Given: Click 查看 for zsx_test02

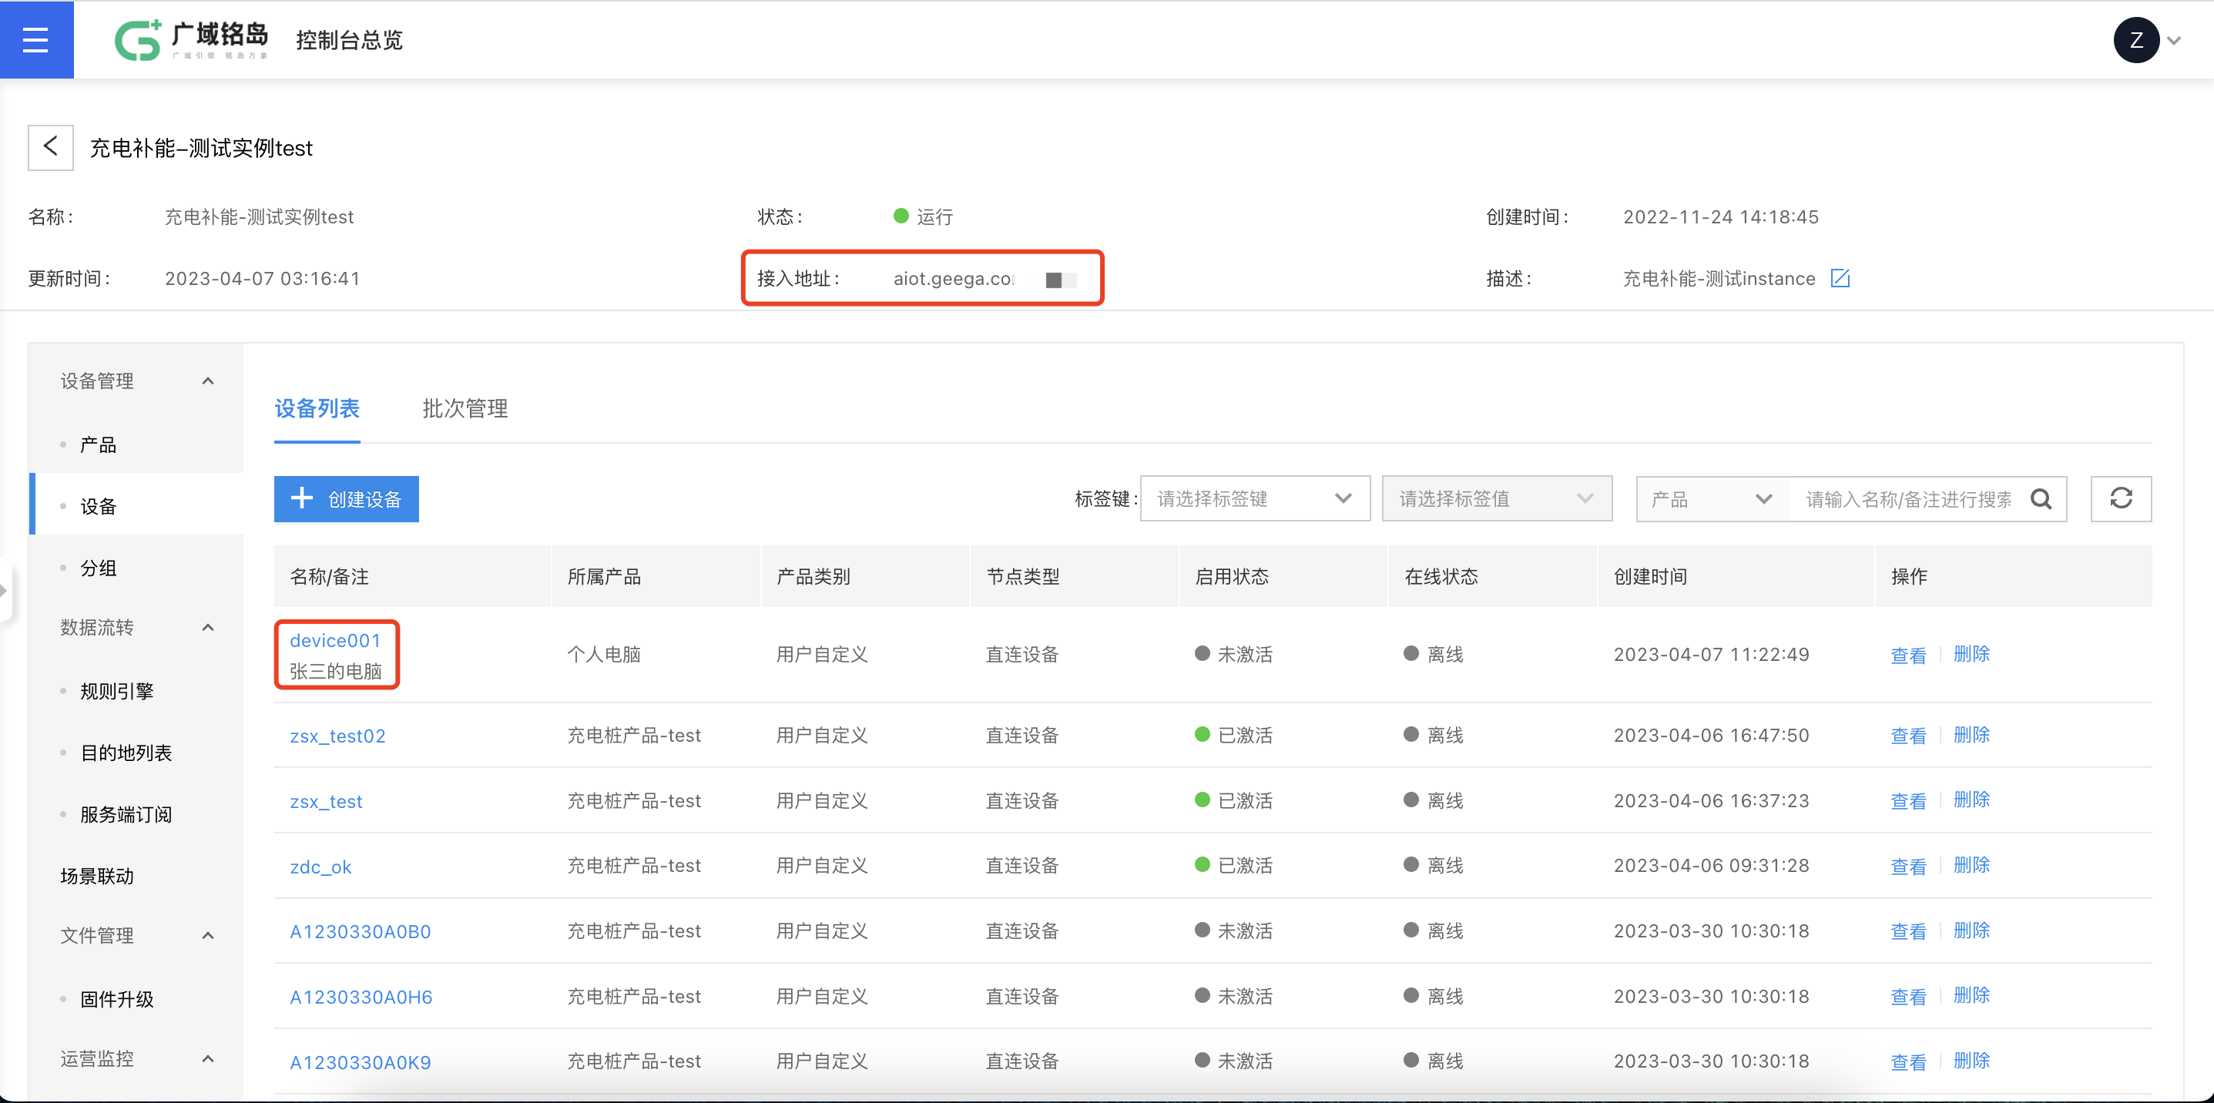Looking at the screenshot, I should [x=1908, y=736].
